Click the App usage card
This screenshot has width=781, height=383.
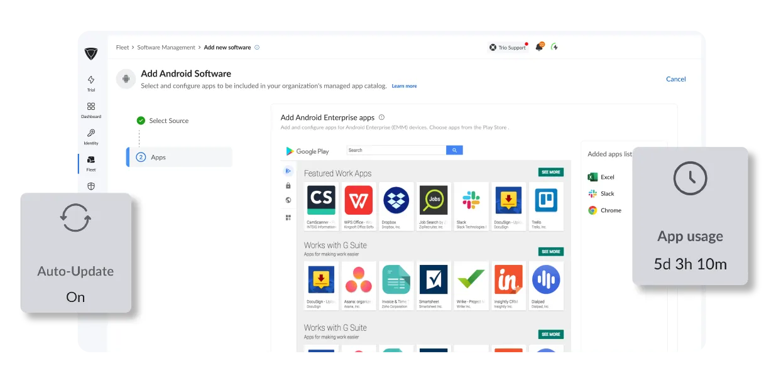(x=690, y=216)
